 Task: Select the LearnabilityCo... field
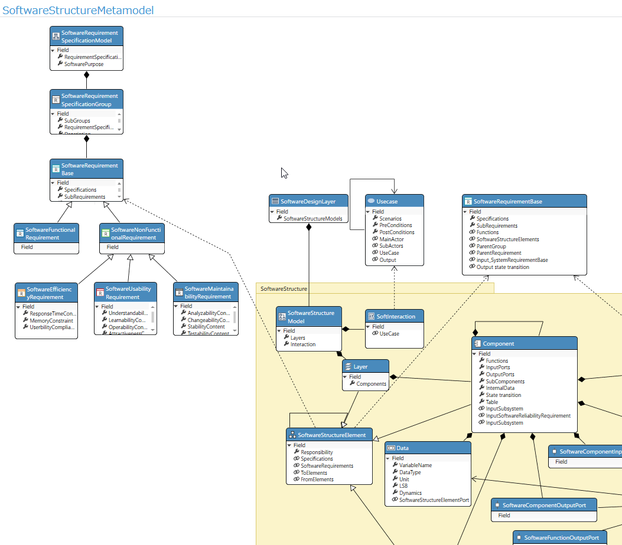pos(127,320)
